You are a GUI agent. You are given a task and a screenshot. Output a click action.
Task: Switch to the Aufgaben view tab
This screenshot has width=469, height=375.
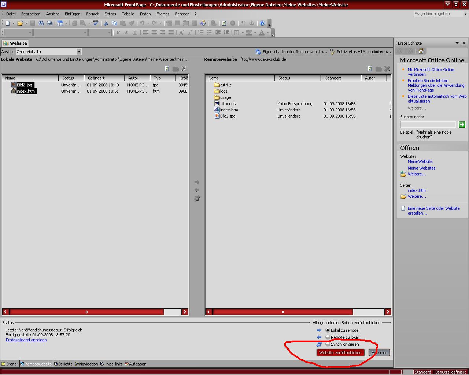(136, 364)
